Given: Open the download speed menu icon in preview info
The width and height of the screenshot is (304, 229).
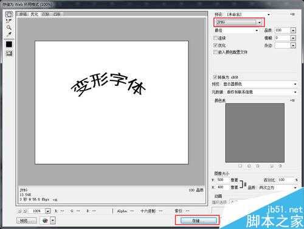Looking at the screenshot, I should (55, 200).
